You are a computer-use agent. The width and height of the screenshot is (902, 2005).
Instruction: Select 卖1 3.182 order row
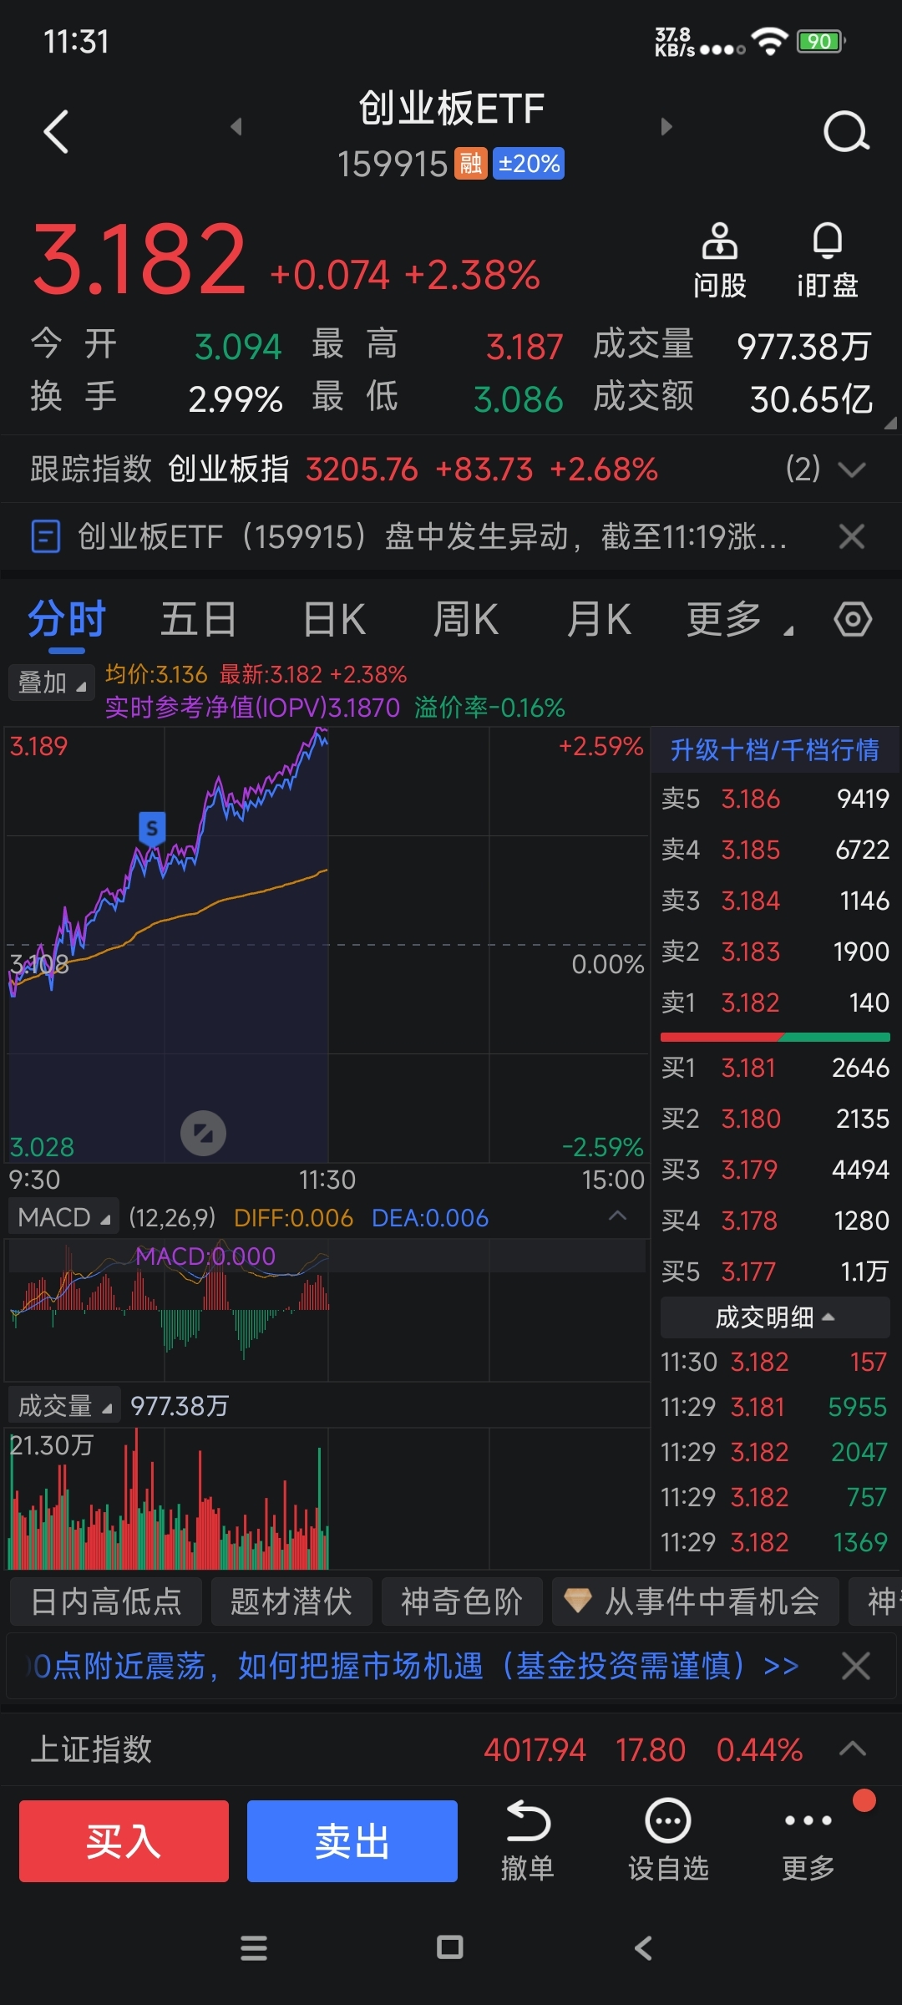tap(775, 1002)
